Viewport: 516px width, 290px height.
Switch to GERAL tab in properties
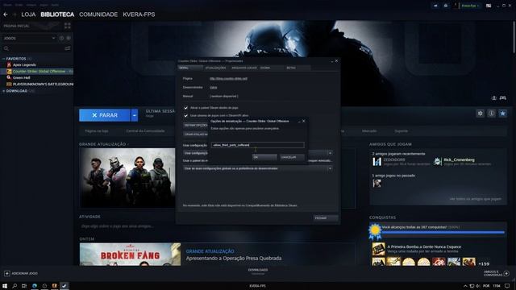point(190,68)
